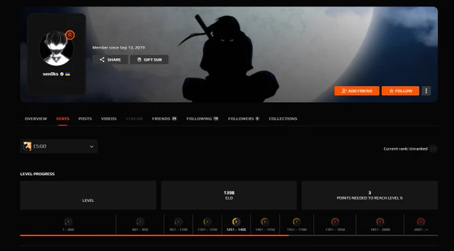This screenshot has width=454, height=251.
Task: Expand the CS:GO game selector dropdown
Action: (59, 146)
